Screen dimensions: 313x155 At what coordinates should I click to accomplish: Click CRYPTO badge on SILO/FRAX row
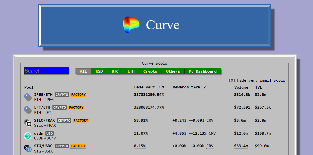64,120
